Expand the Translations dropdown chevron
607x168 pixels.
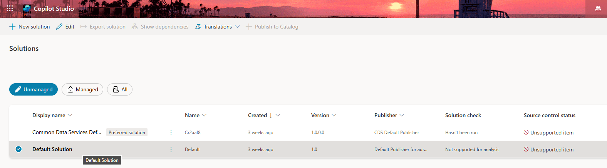pos(237,27)
